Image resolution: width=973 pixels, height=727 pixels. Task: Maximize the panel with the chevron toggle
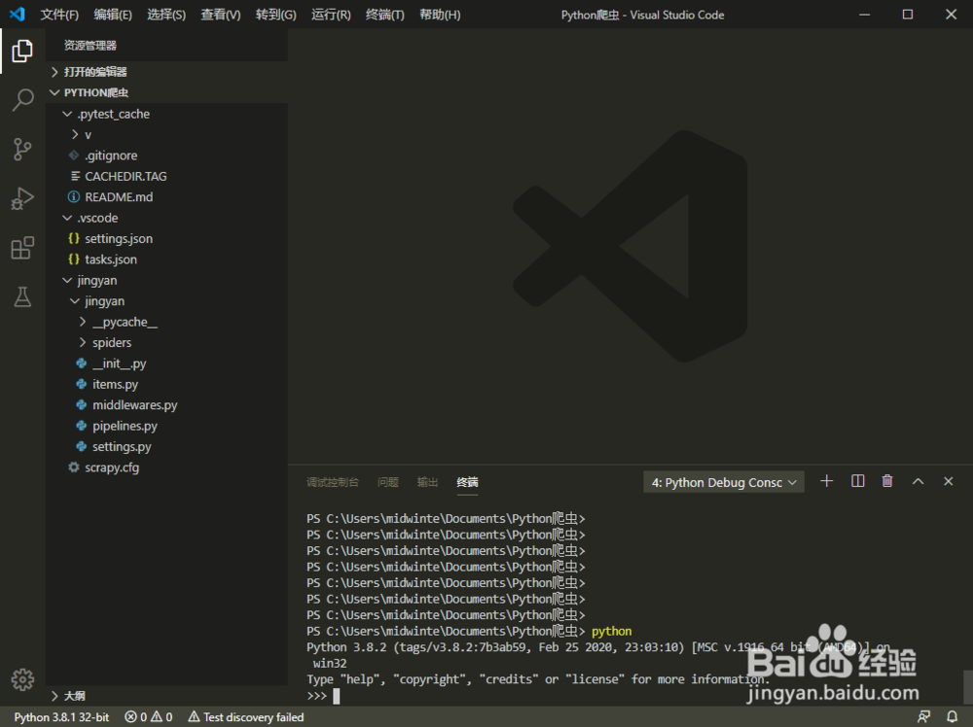[x=918, y=480]
